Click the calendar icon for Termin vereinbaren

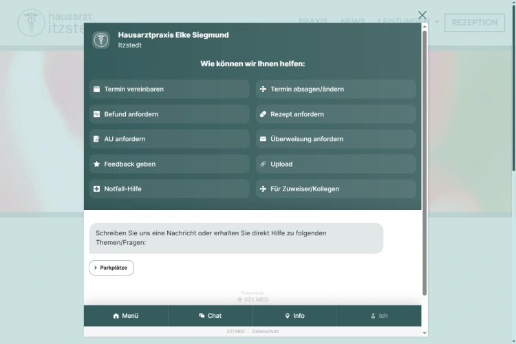pos(97,89)
